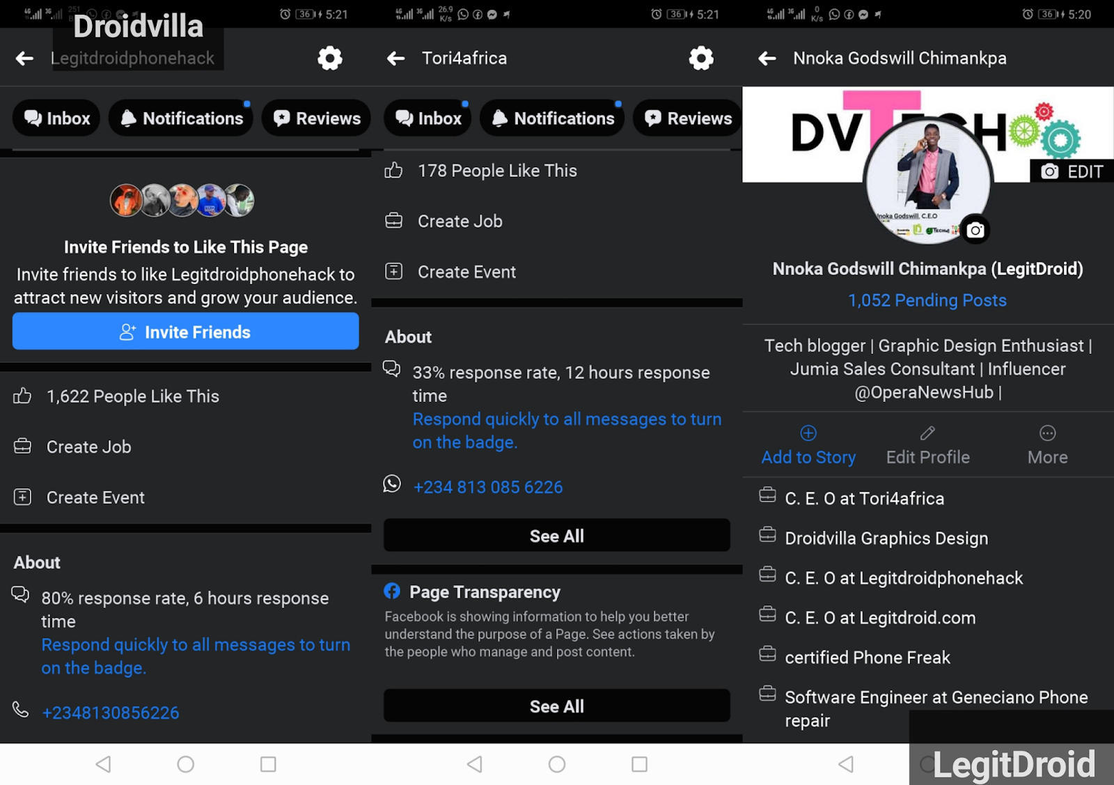
Task: Tap the Tori4africa page title
Action: click(x=464, y=59)
